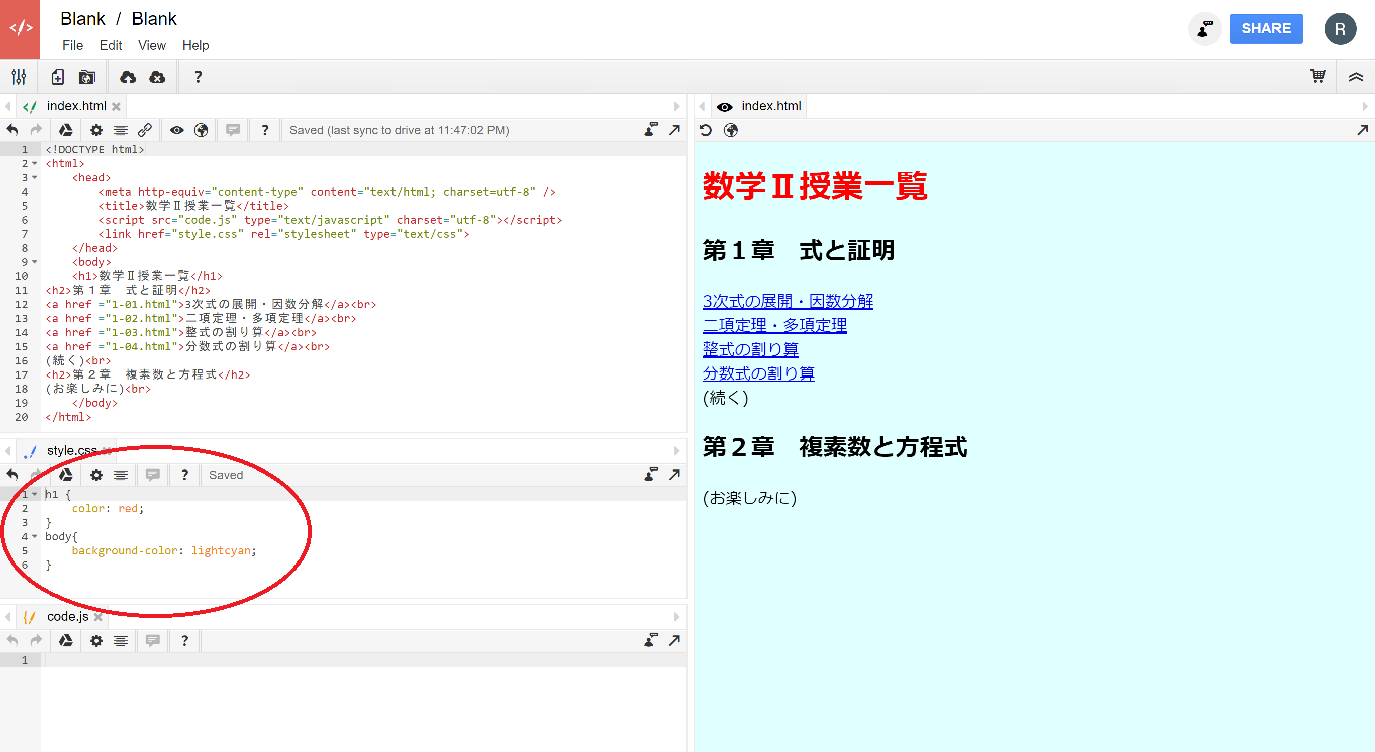Redo in the index.html editor

[x=36, y=130]
